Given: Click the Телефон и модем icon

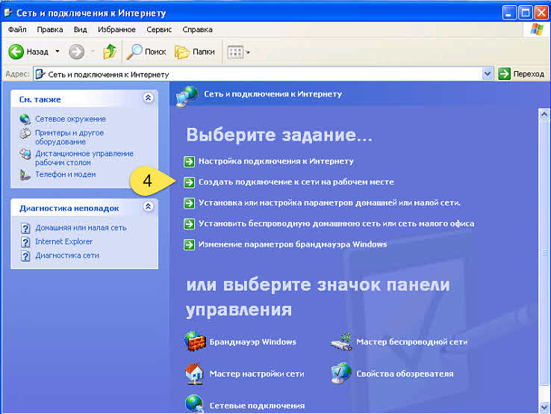Looking at the screenshot, I should 25,174.
